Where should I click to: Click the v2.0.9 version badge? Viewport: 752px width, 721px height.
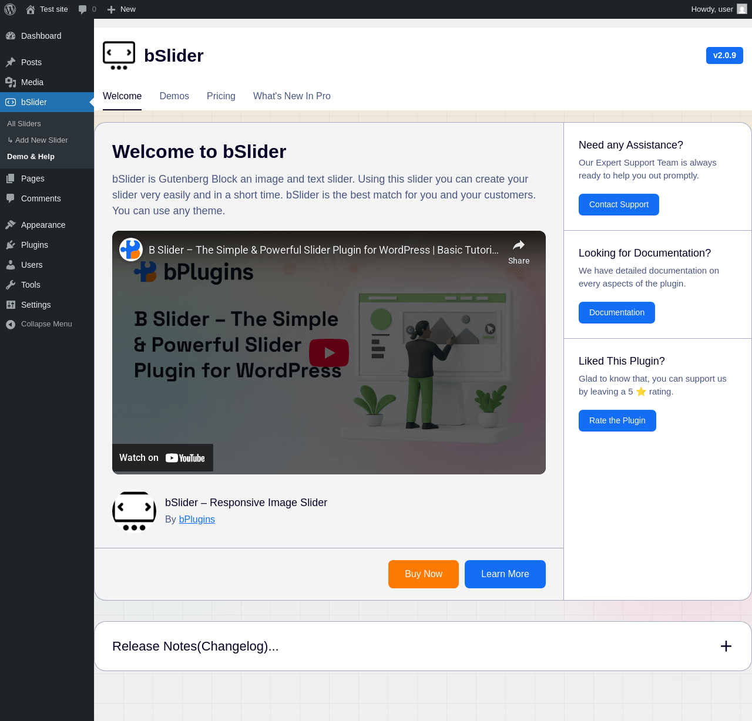point(724,55)
